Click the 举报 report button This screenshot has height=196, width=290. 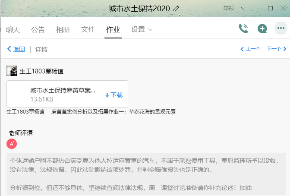(x=229, y=8)
